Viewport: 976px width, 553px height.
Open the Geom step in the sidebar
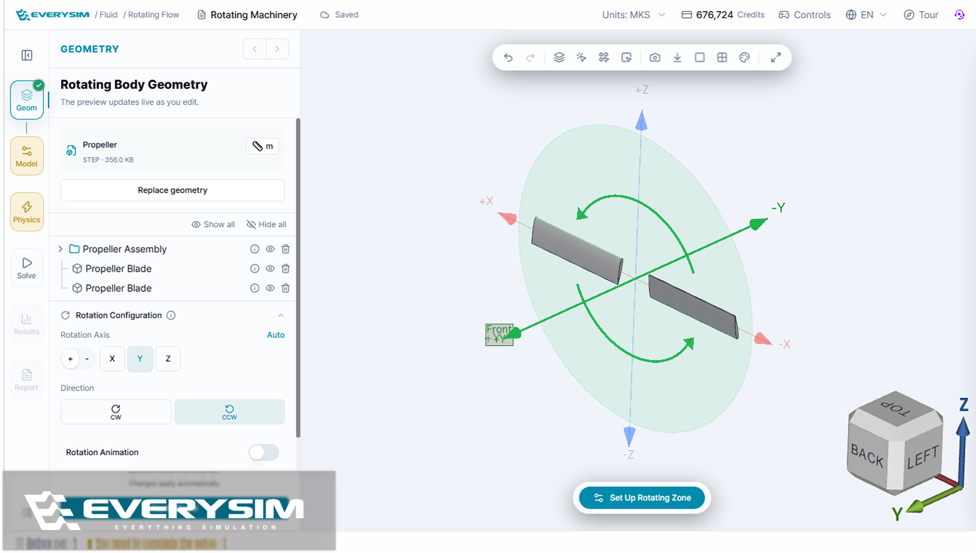tap(27, 100)
